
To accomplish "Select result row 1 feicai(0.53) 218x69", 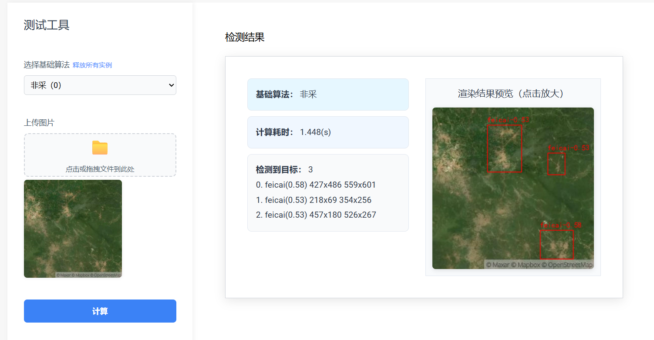I will 314,200.
